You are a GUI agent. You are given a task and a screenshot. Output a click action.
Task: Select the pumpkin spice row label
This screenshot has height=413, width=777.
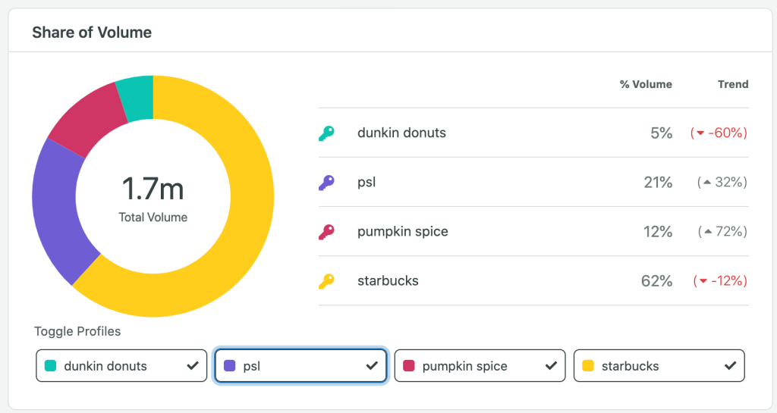pyautogui.click(x=402, y=232)
